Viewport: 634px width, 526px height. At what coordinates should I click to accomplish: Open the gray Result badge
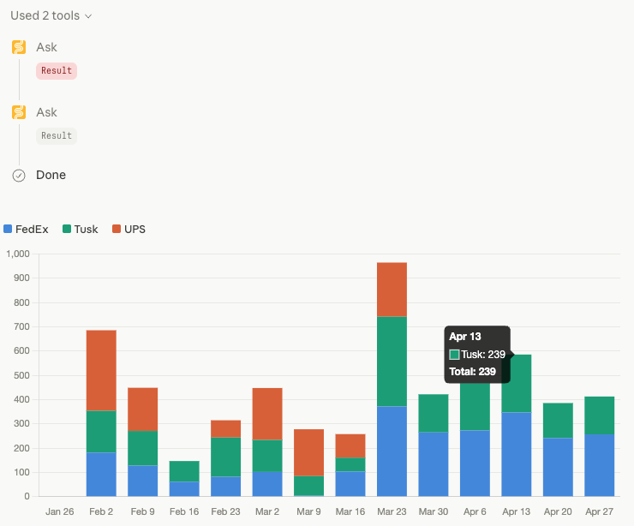click(57, 135)
